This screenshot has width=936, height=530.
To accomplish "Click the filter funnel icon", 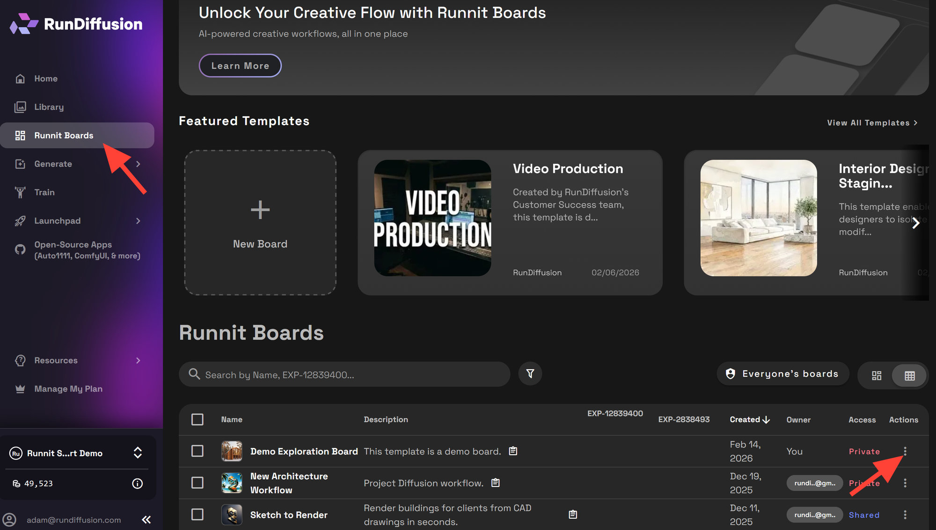I will [x=530, y=373].
